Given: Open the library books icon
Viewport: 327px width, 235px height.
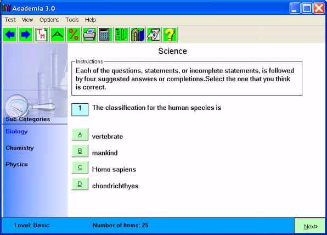Looking at the screenshot, I should (x=138, y=35).
